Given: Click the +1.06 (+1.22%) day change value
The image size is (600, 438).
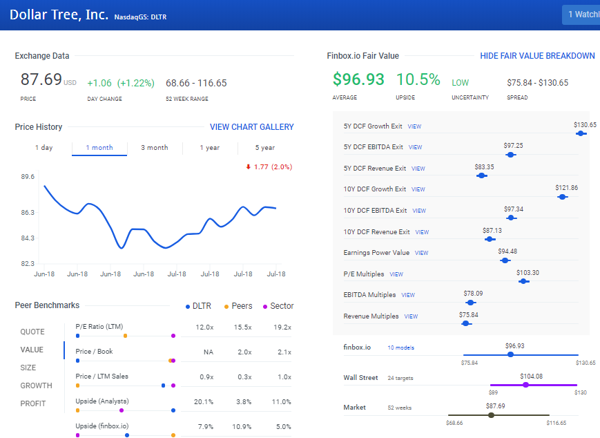Looking at the screenshot, I should pos(121,83).
